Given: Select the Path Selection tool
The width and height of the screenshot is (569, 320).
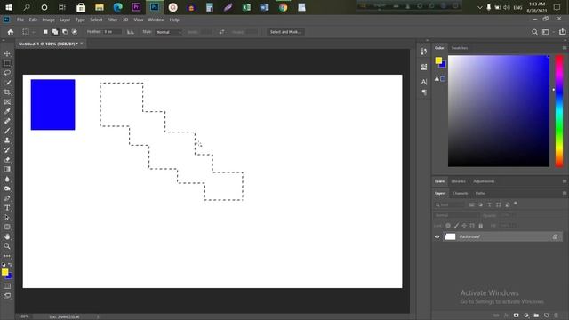Looking at the screenshot, I should point(7,217).
